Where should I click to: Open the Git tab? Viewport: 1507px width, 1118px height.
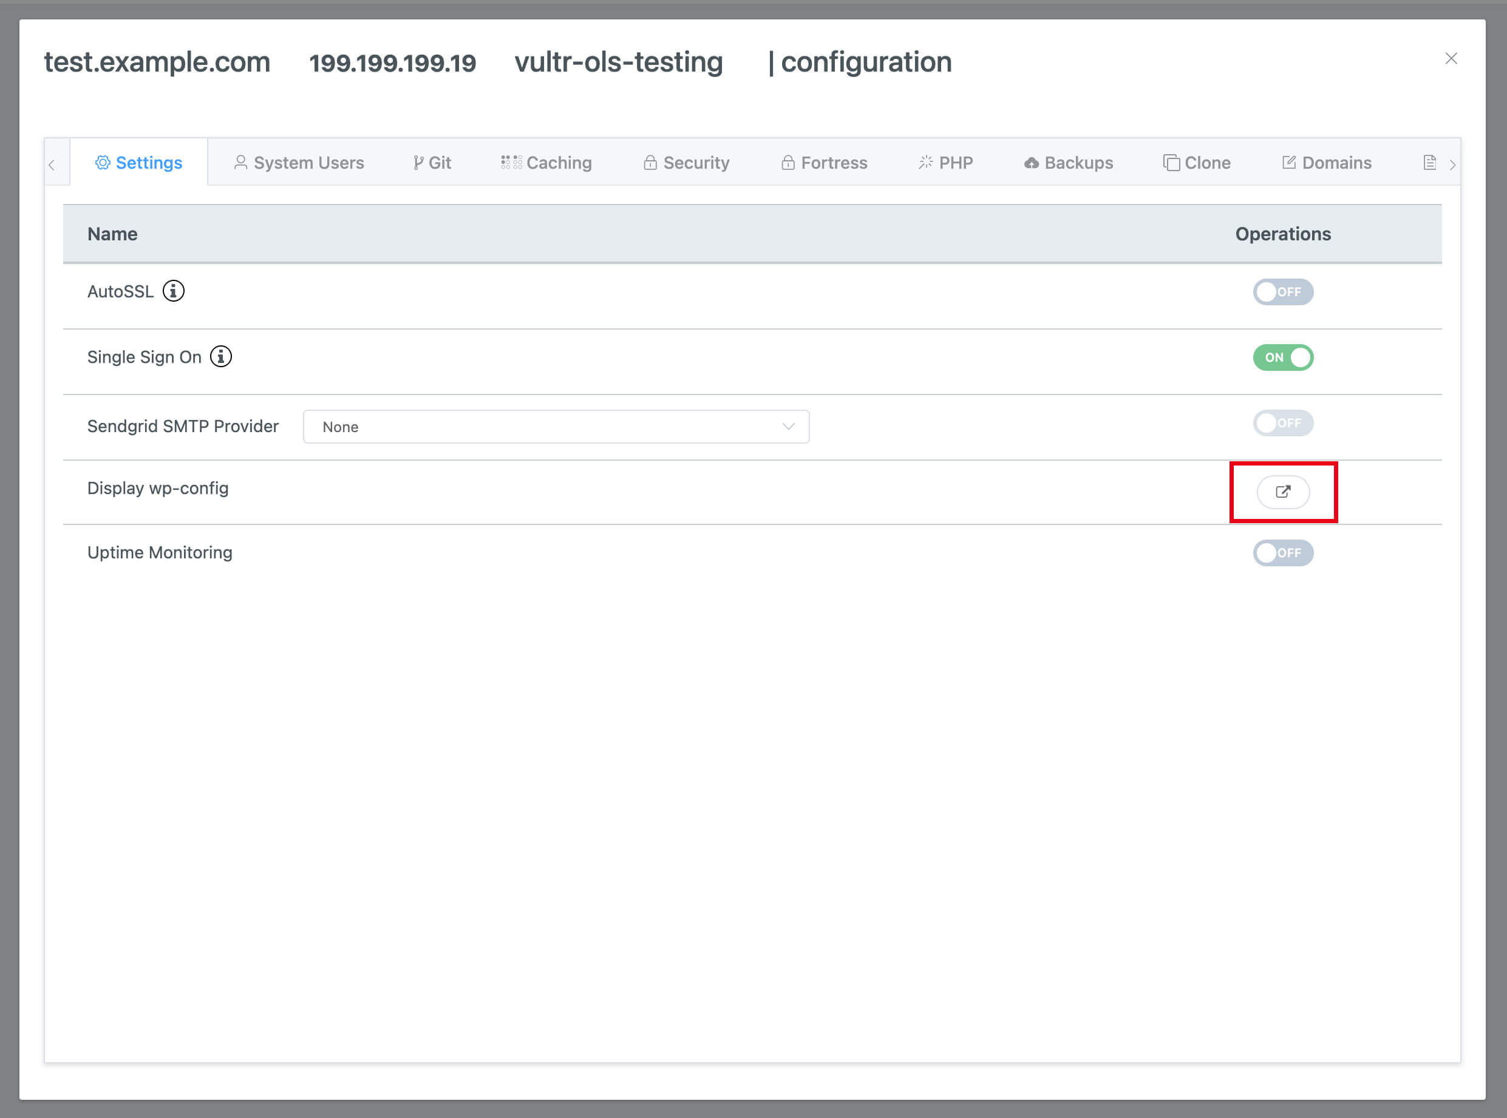click(432, 163)
